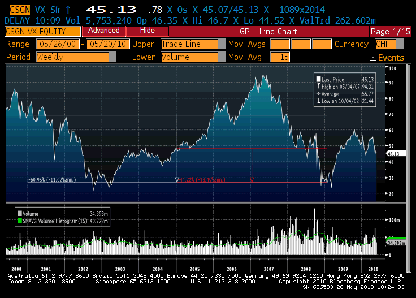Click the 34.393m volume axis tag
416x298 pixels.
click(x=396, y=243)
